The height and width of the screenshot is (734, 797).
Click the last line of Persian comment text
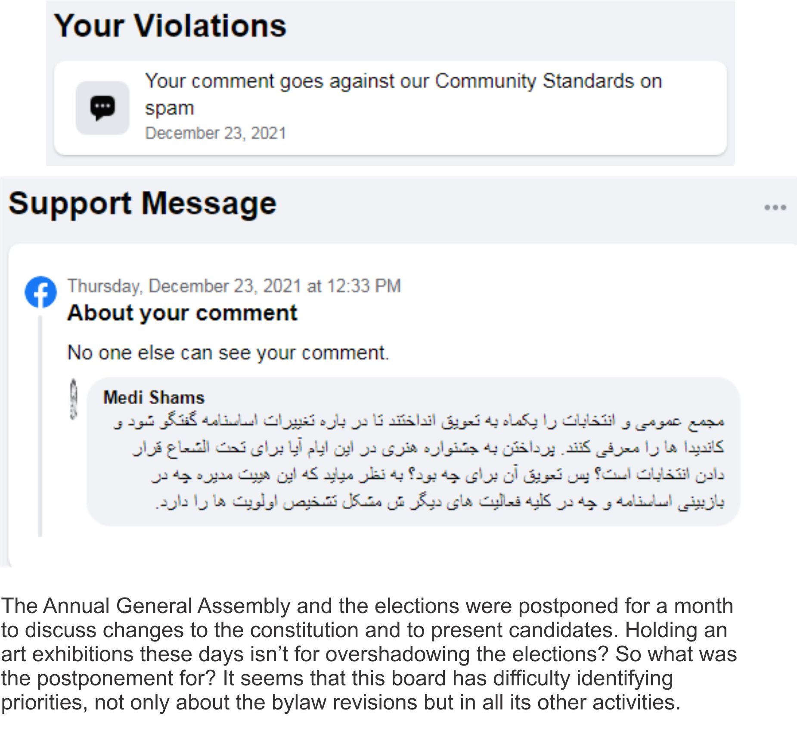pyautogui.click(x=439, y=502)
